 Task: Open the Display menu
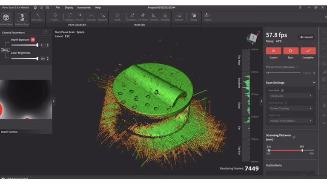(x=69, y=7)
